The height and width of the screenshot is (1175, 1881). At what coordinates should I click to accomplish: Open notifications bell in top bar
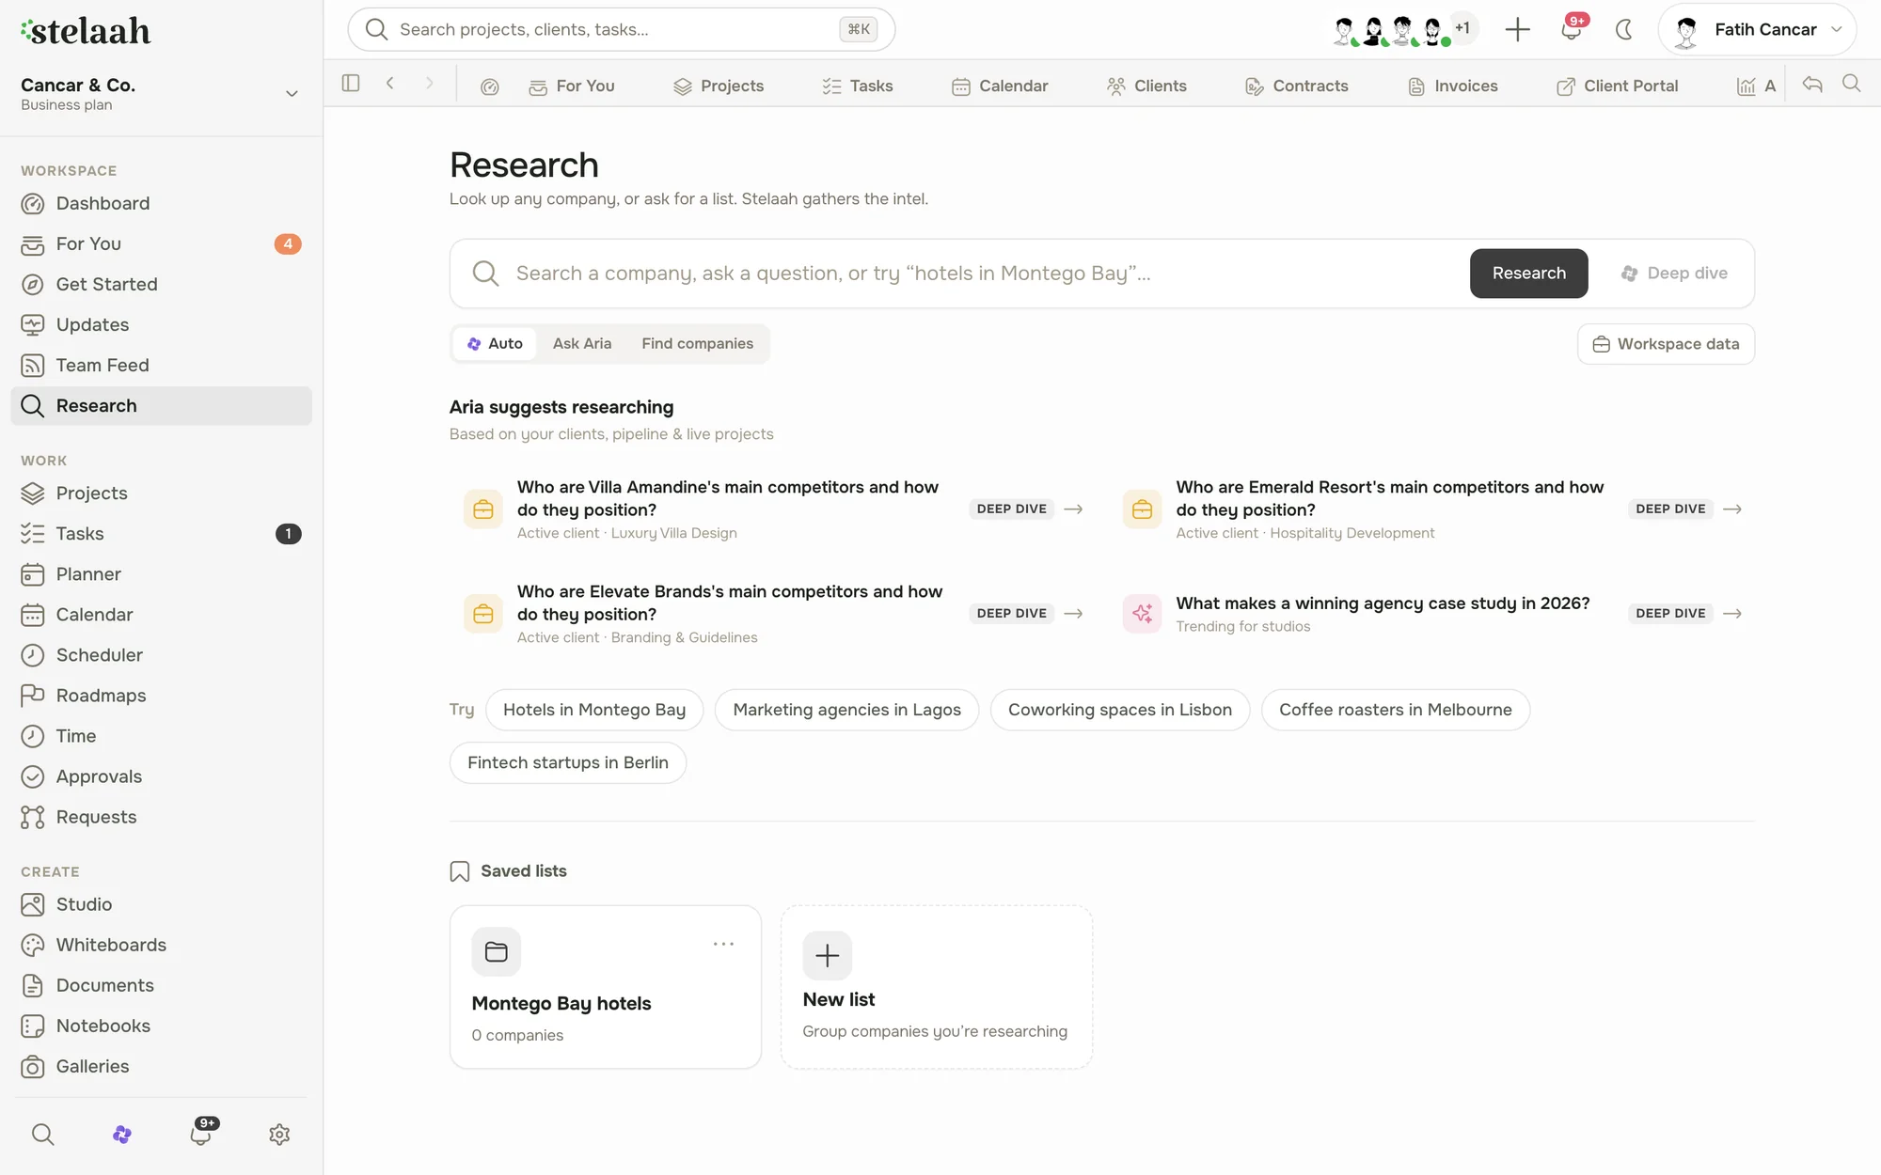1571,29
